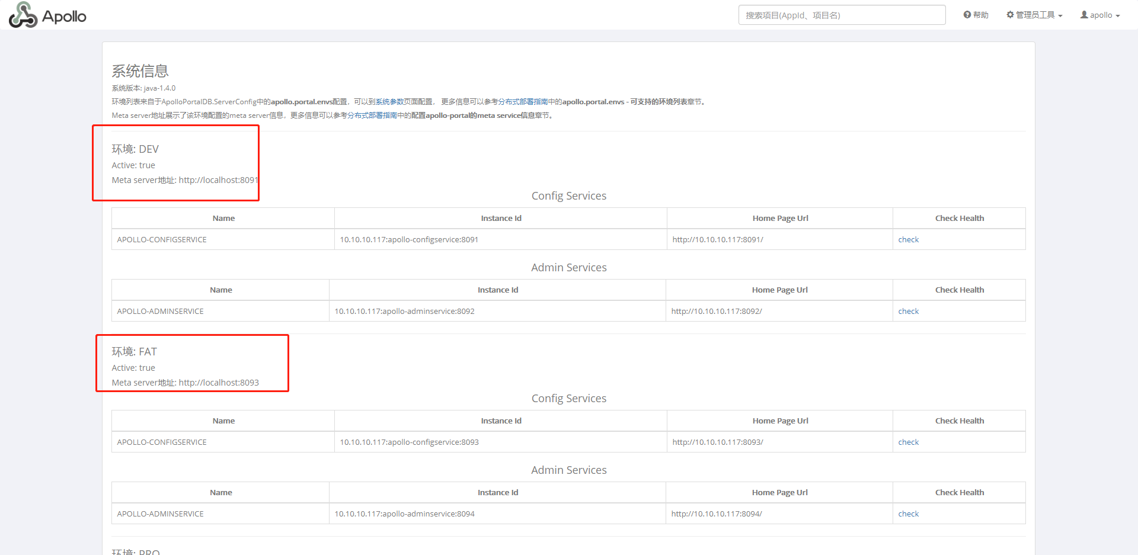Image resolution: width=1138 pixels, height=555 pixels.
Task: Click the DEV Config Services table title
Action: pyautogui.click(x=568, y=196)
